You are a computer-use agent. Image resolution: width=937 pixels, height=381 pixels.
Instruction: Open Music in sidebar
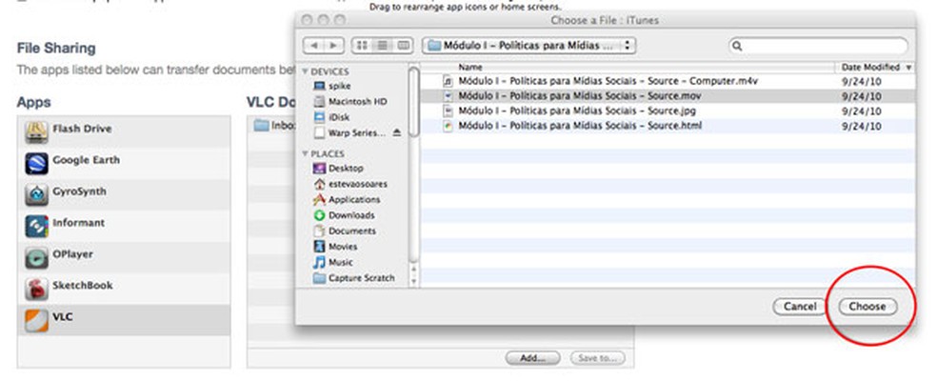coord(333,262)
